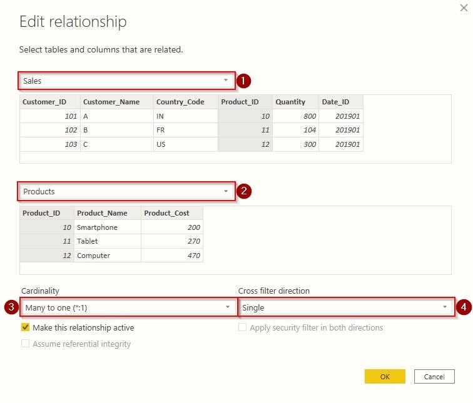Click the Tablet cell
This screenshot has width=473, height=403.
coord(108,241)
